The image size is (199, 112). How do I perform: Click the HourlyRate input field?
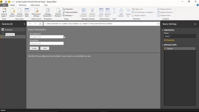click(47, 44)
